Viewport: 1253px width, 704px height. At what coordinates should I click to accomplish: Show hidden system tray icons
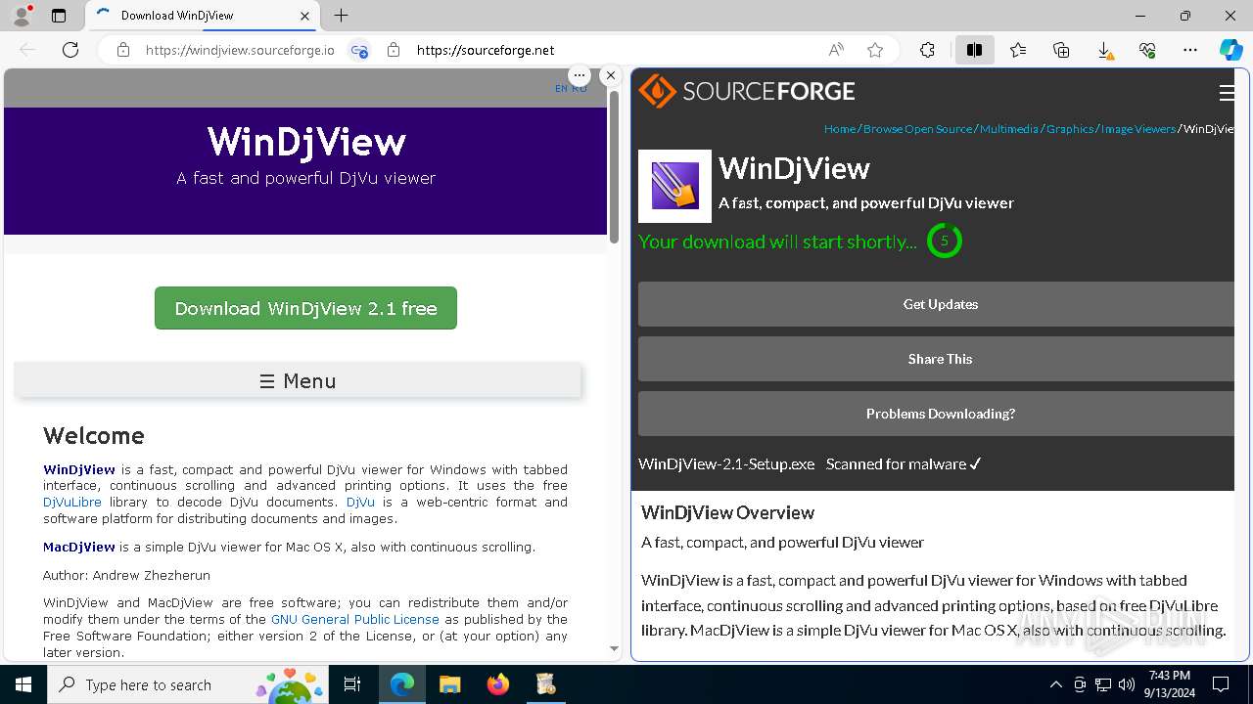tap(1055, 684)
